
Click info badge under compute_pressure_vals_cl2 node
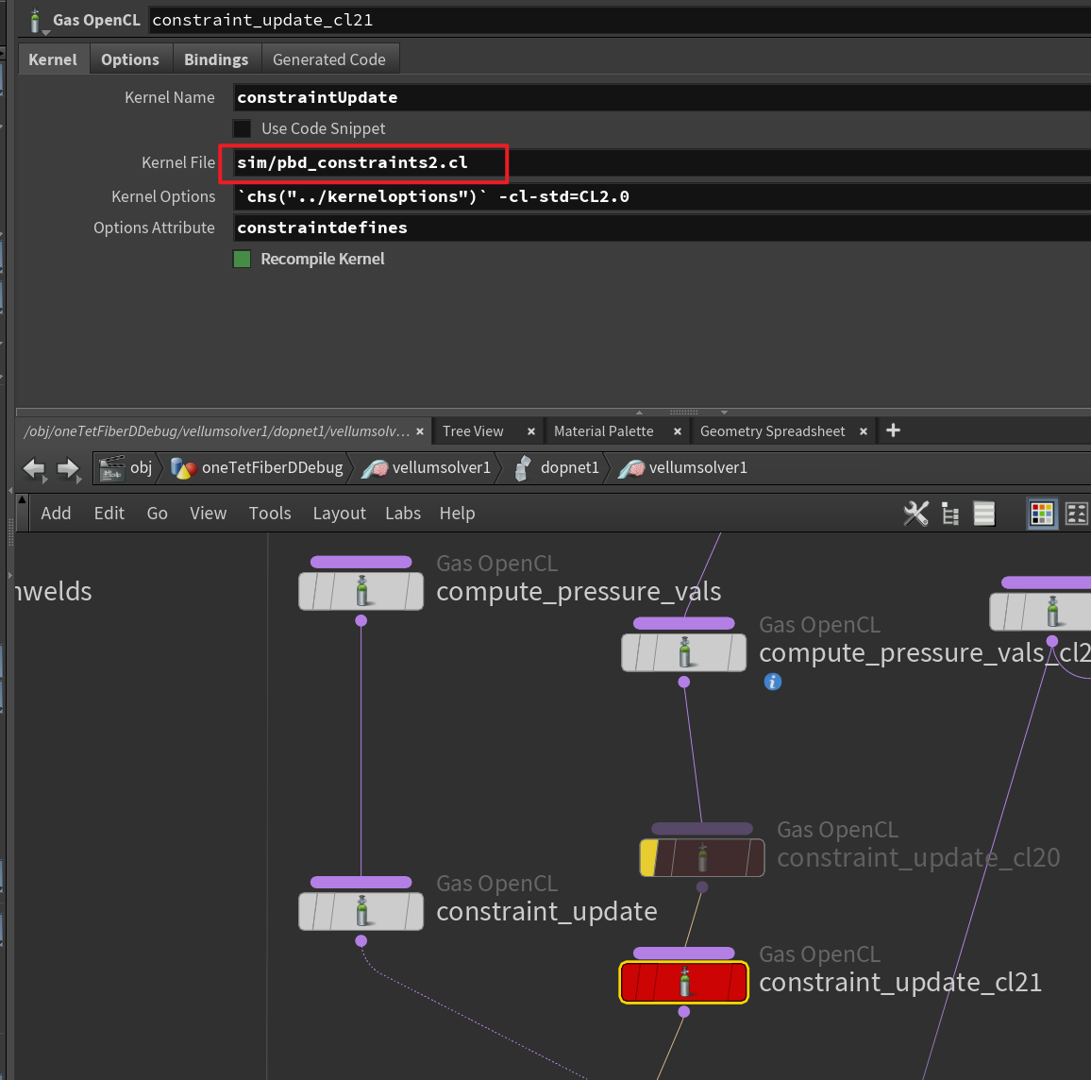click(x=773, y=682)
